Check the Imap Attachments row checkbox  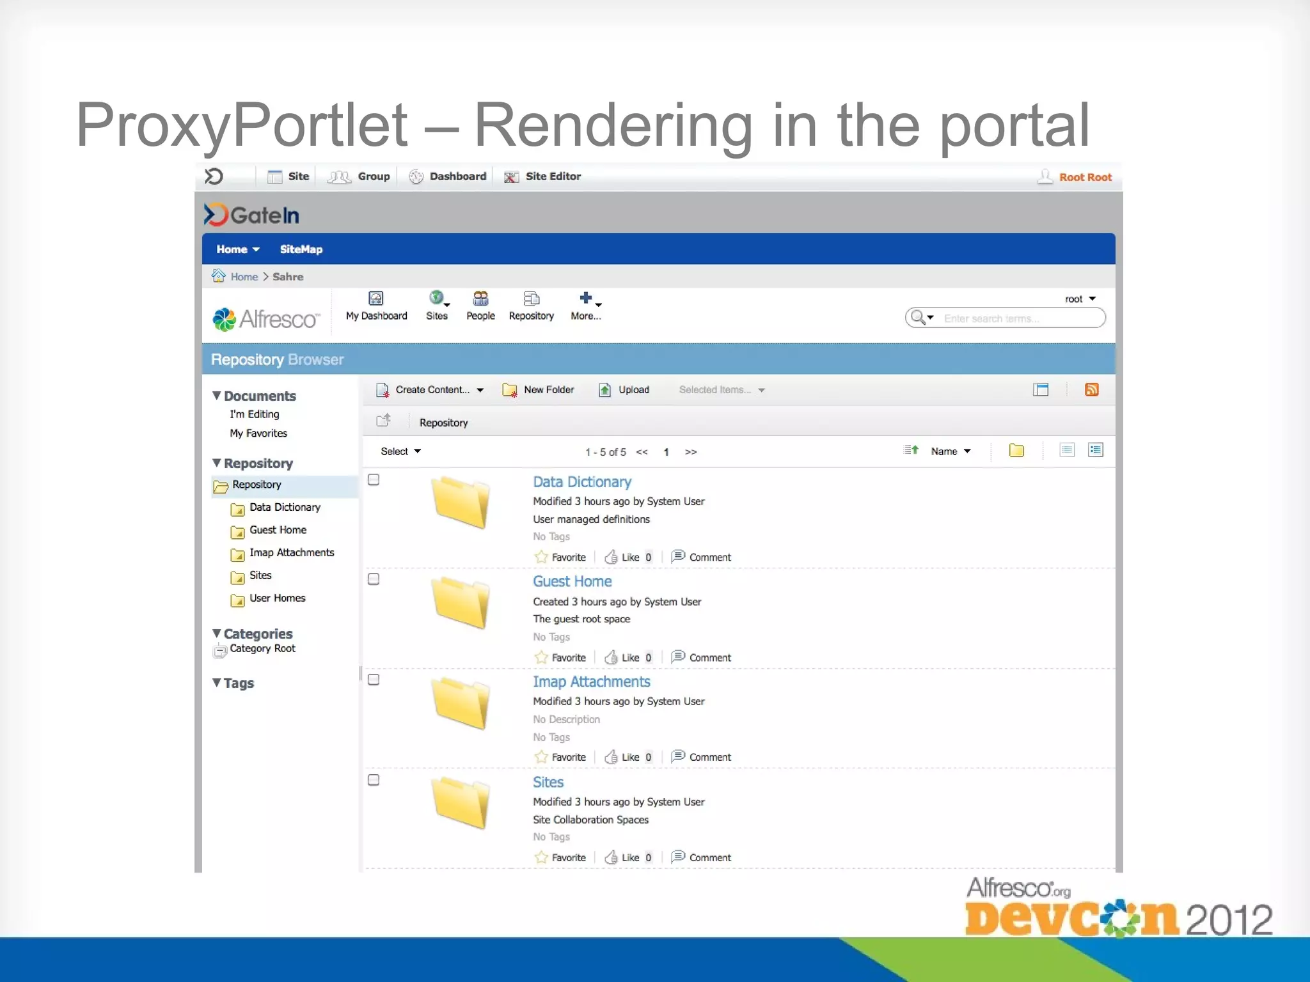point(374,680)
